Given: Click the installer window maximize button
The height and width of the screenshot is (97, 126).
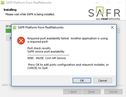Looking at the screenshot, I should [108, 3].
